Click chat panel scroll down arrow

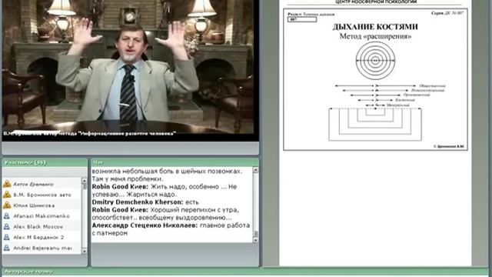[x=255, y=240]
